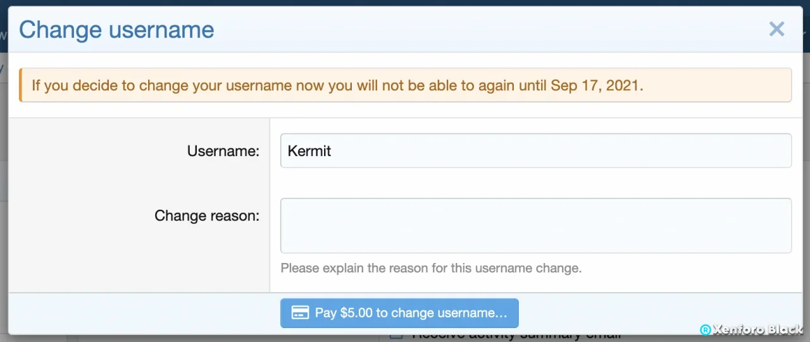This screenshot has height=342, width=810.
Task: Click the Xenforo Black watermark logo icon
Action: tap(705, 330)
